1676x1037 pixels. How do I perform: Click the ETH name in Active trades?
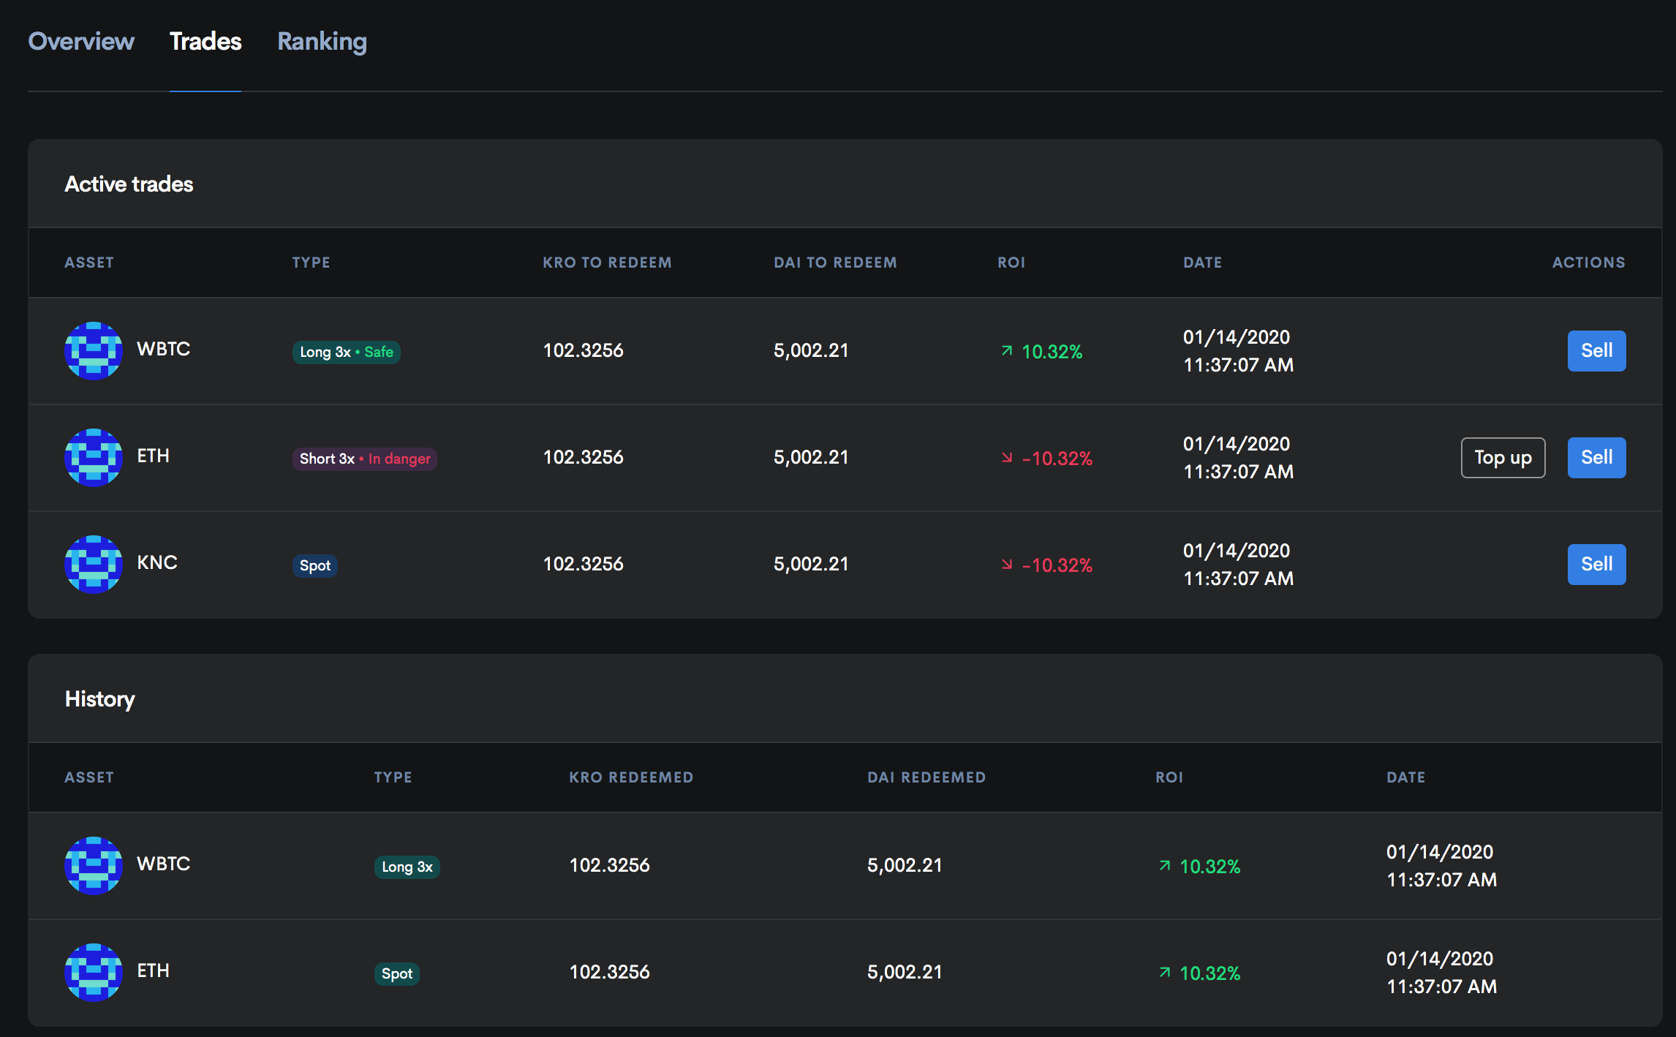[154, 456]
